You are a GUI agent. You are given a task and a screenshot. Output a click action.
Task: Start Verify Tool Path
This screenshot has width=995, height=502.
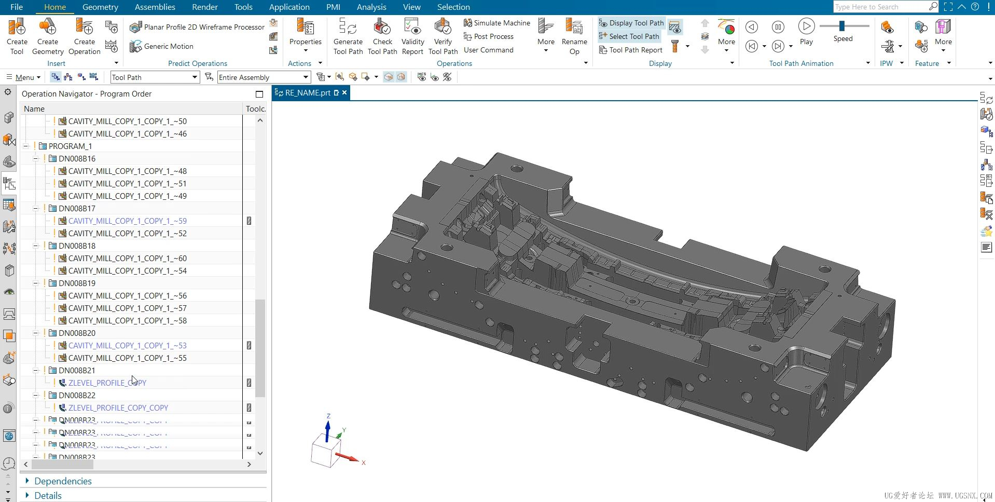click(443, 36)
